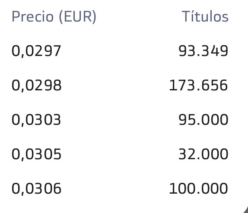Viewport: 248px width, 213px height.
Task: Select the 32.000 títulos value
Action: click(203, 154)
